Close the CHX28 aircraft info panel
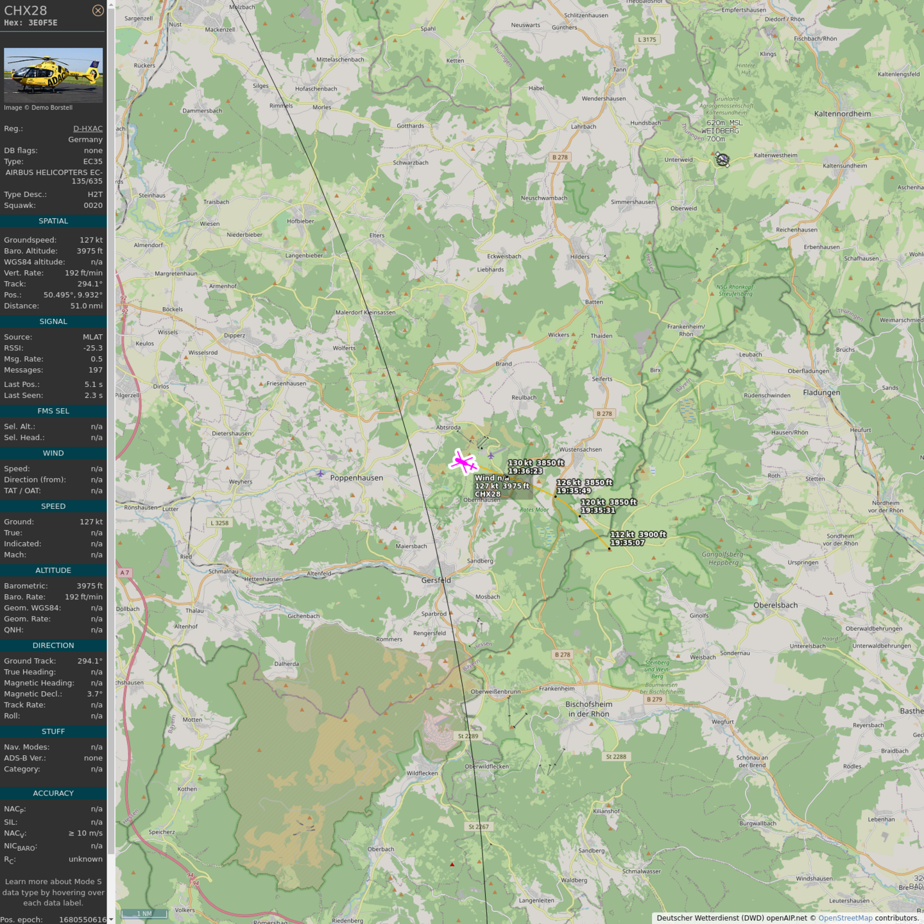Screen dimensions: 924x924 pyautogui.click(x=98, y=10)
